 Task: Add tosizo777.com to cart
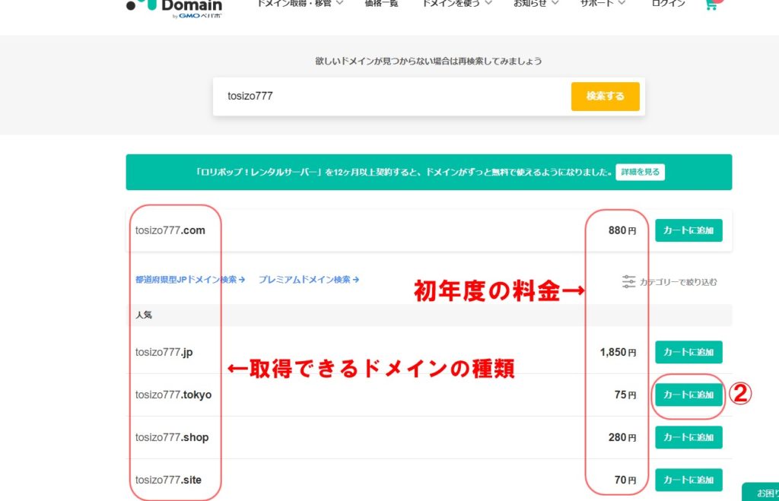688,230
